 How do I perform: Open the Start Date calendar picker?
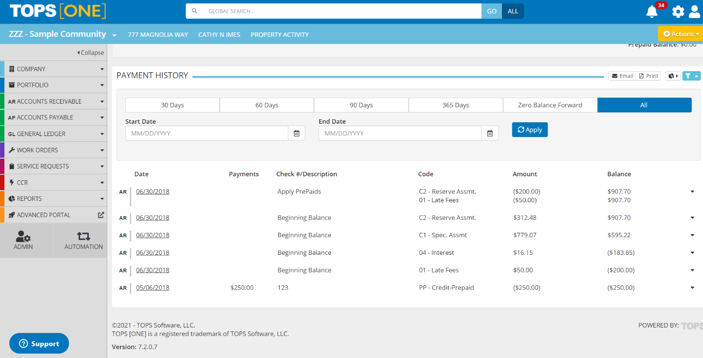pos(296,133)
